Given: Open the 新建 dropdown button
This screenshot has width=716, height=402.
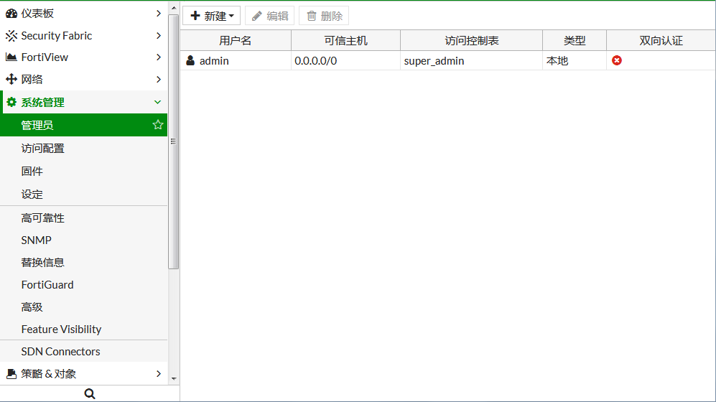Looking at the screenshot, I should (x=212, y=16).
